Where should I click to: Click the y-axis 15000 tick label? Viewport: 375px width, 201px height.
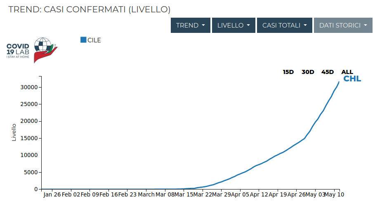coord(29,139)
